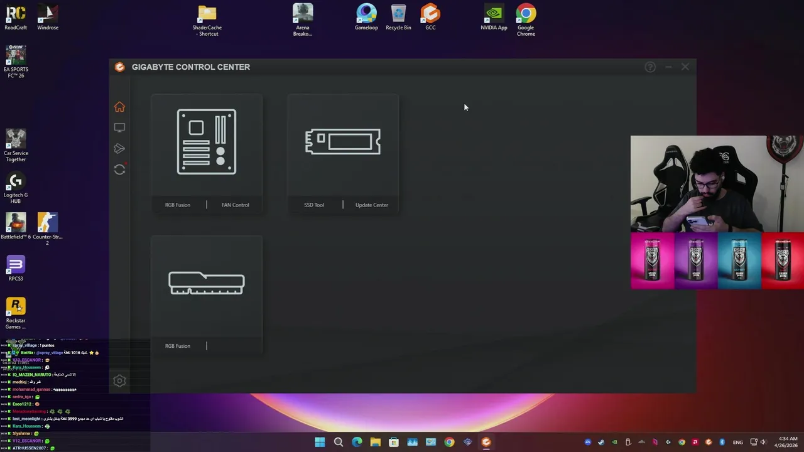The height and width of the screenshot is (452, 804).
Task: Select the RoadCraft desktop shortcut
Action: point(16,18)
